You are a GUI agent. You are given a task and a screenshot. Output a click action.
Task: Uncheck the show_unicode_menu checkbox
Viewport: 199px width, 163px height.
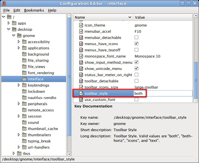tap(136, 69)
